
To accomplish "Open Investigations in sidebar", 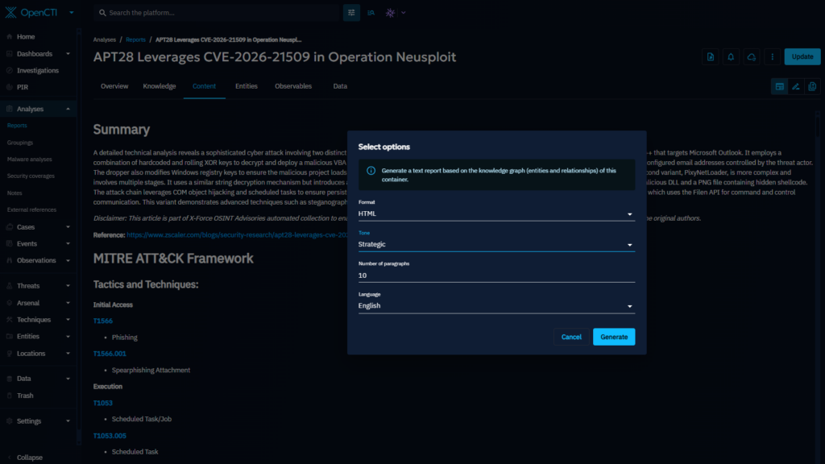I will tap(38, 71).
